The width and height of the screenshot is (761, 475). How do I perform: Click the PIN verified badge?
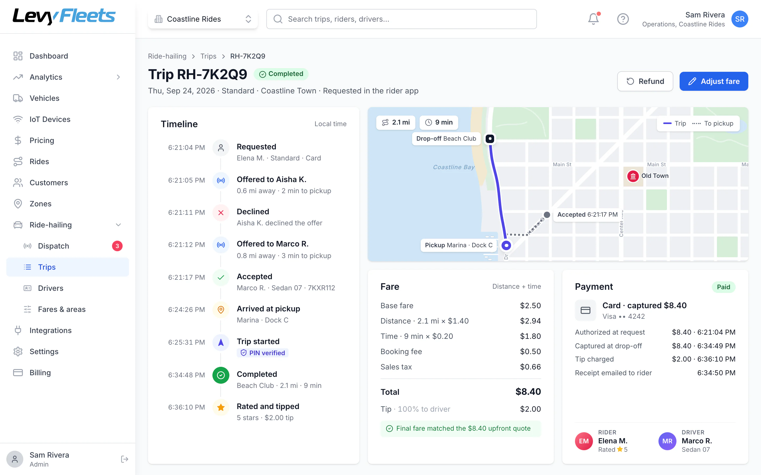coord(263,353)
